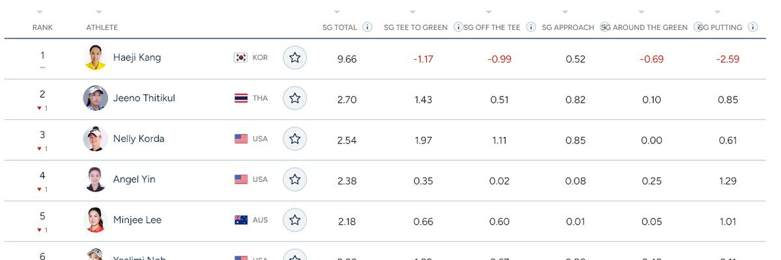The width and height of the screenshot is (781, 260).
Task: Expand the sort arrow above Athlete
Action: click(x=98, y=12)
